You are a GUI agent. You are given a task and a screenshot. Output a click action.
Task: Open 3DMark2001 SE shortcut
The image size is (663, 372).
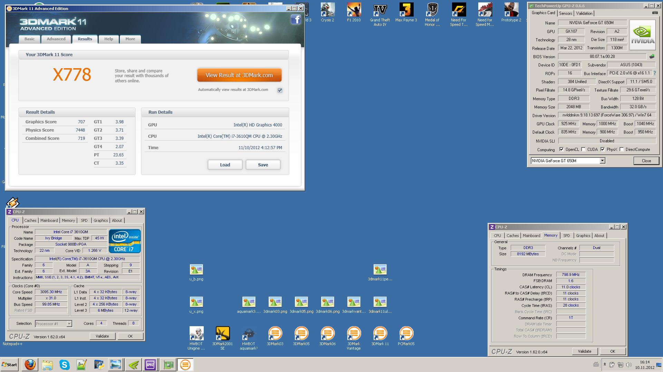click(x=222, y=338)
